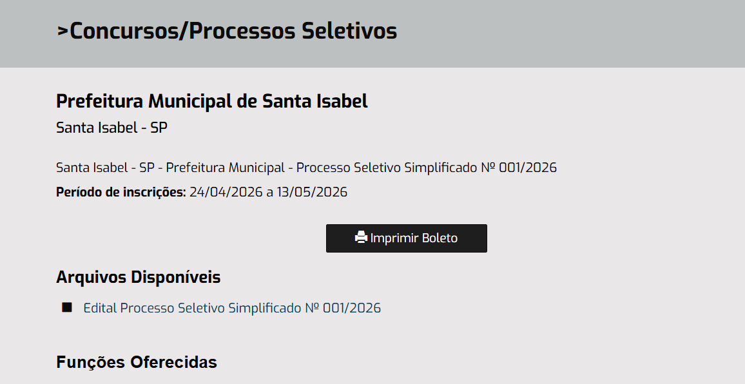Click the blue bar at the page bottom
745x384 pixels.
pos(372,381)
